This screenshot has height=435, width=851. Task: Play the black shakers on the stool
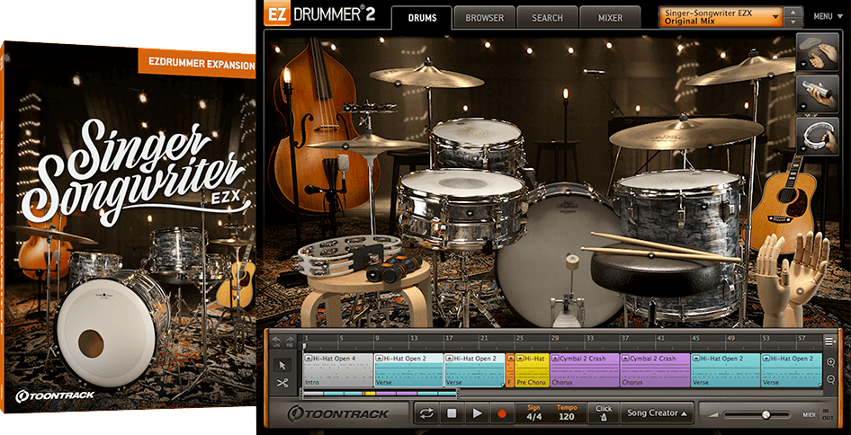pos(393,267)
